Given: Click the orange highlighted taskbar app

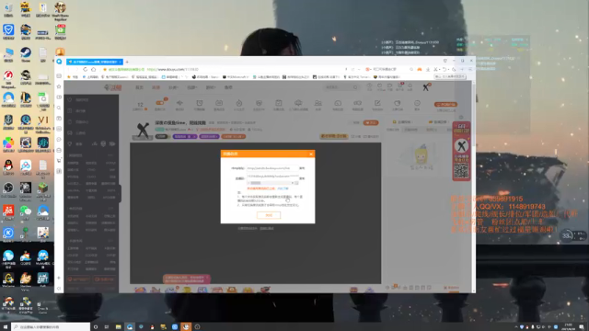Looking at the screenshot, I should (186, 327).
